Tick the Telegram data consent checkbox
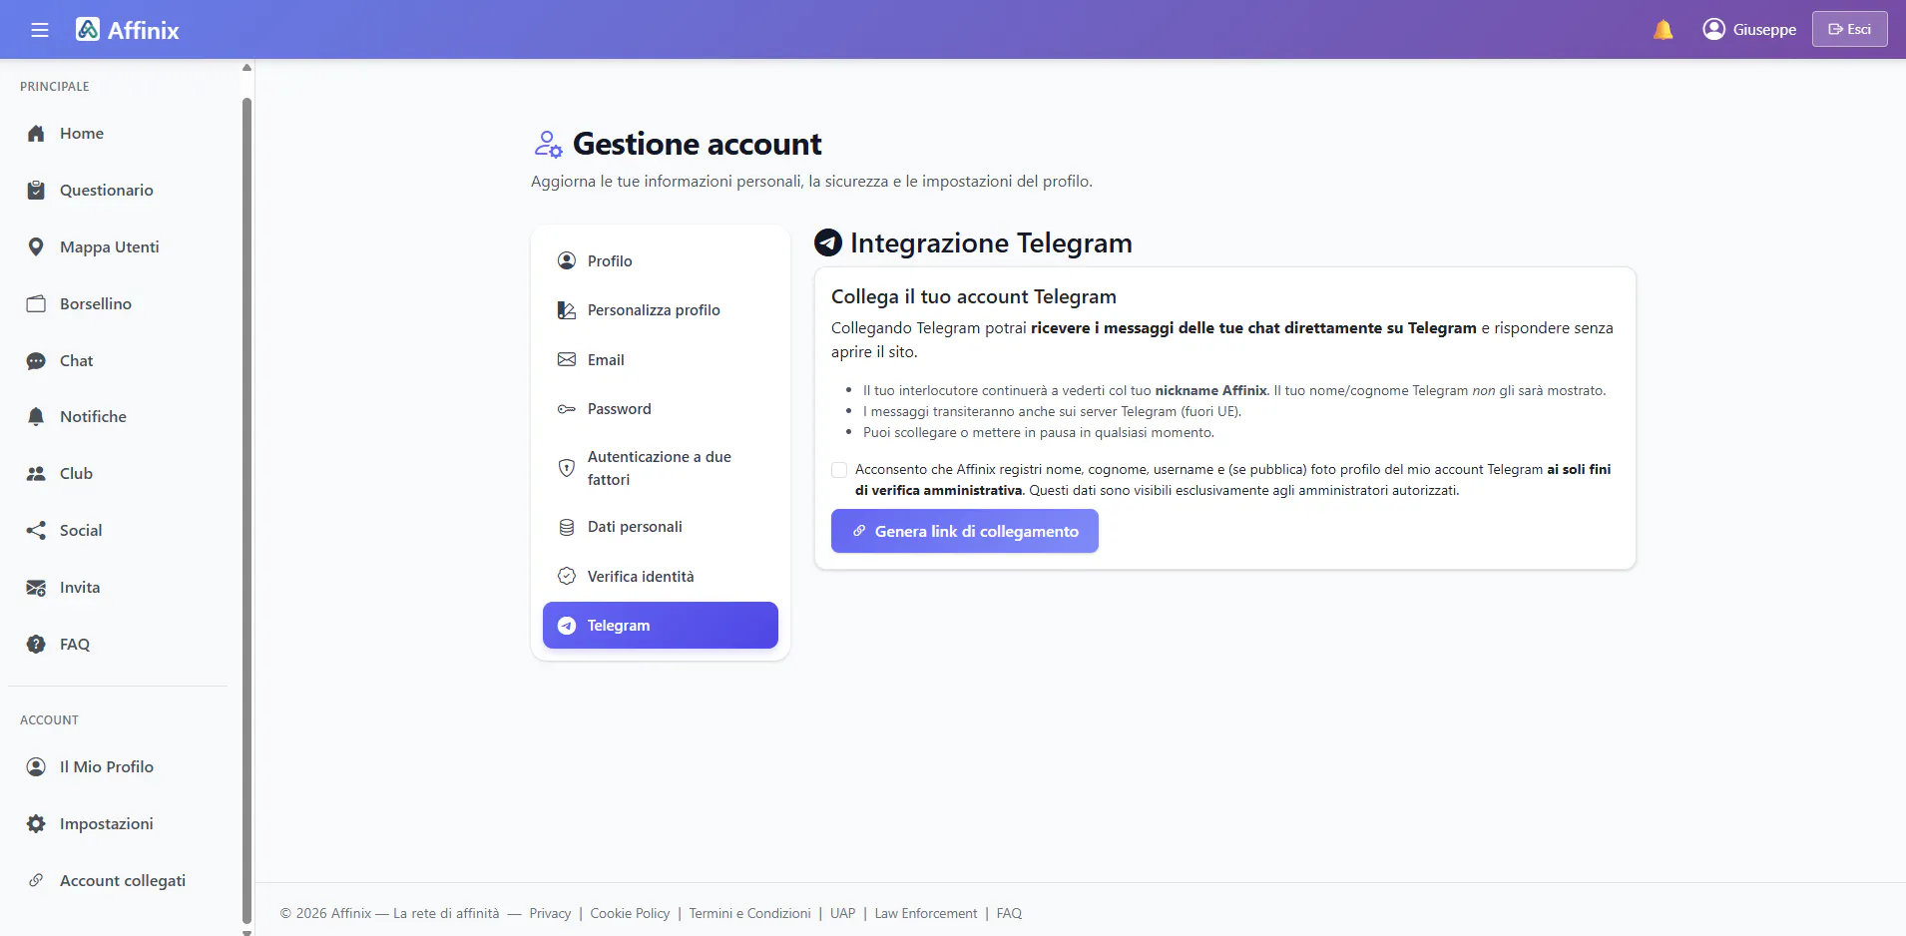 pos(839,470)
